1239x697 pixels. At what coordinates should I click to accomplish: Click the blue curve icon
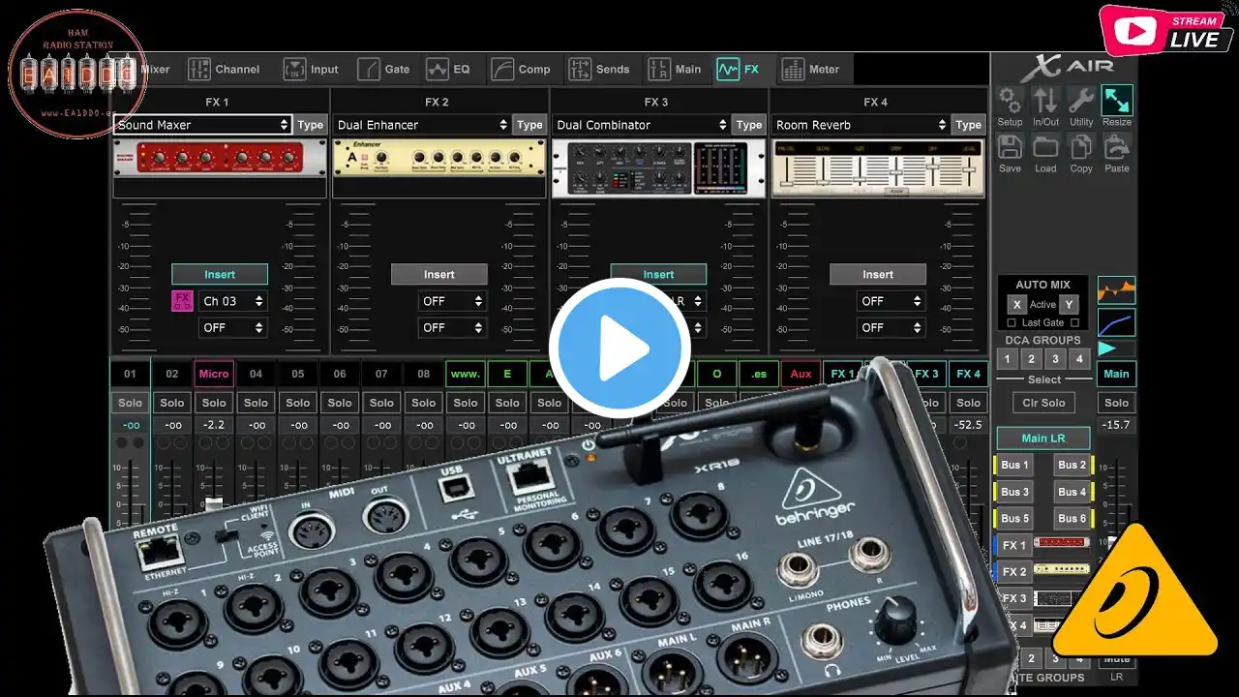(x=1116, y=322)
